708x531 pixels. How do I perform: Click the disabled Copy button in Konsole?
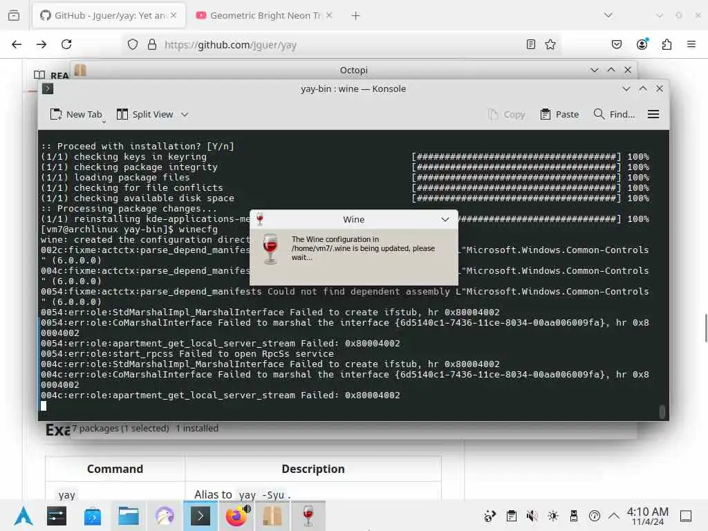click(506, 115)
